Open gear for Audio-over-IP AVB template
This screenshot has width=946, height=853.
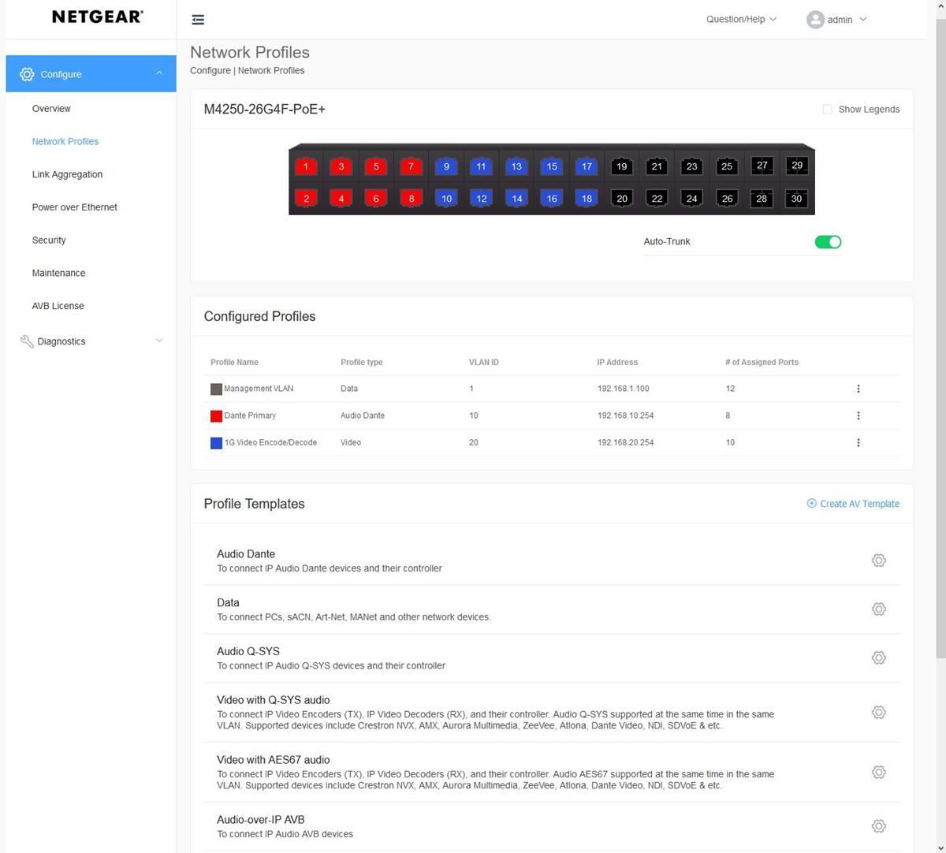click(879, 826)
